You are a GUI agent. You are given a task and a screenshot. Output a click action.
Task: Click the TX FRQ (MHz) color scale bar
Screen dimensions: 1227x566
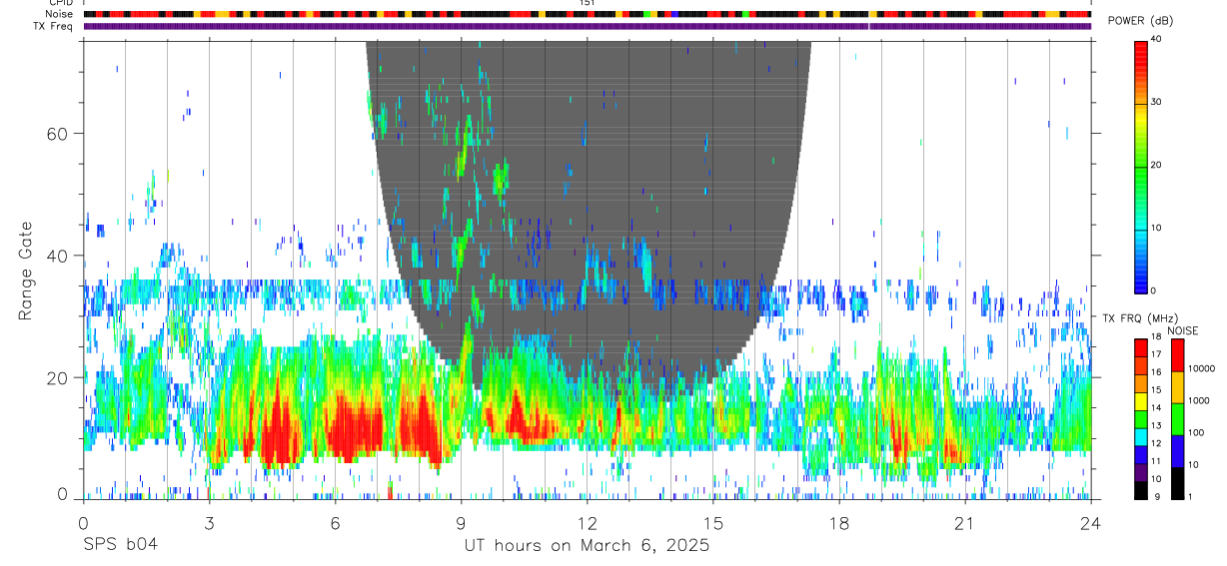[1141, 418]
